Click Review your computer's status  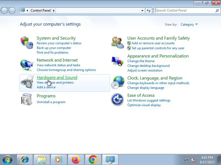point(59,43)
